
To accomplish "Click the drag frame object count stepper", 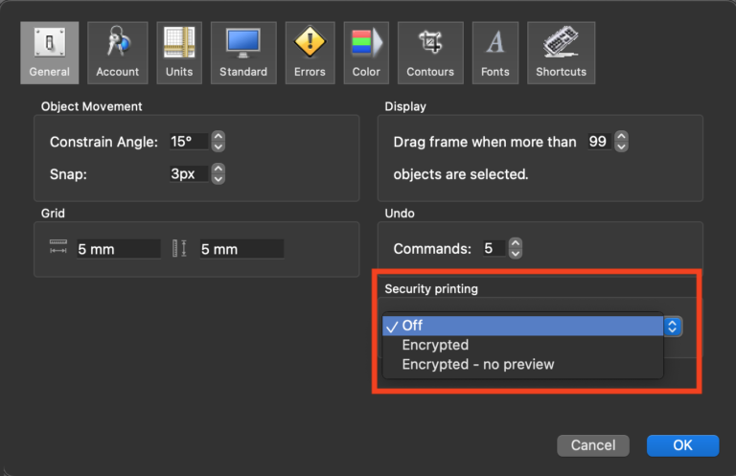I will click(621, 142).
